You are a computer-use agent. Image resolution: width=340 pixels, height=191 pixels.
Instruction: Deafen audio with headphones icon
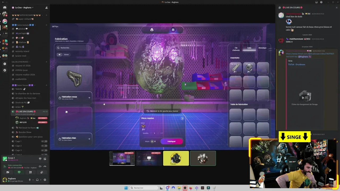pos(37,180)
